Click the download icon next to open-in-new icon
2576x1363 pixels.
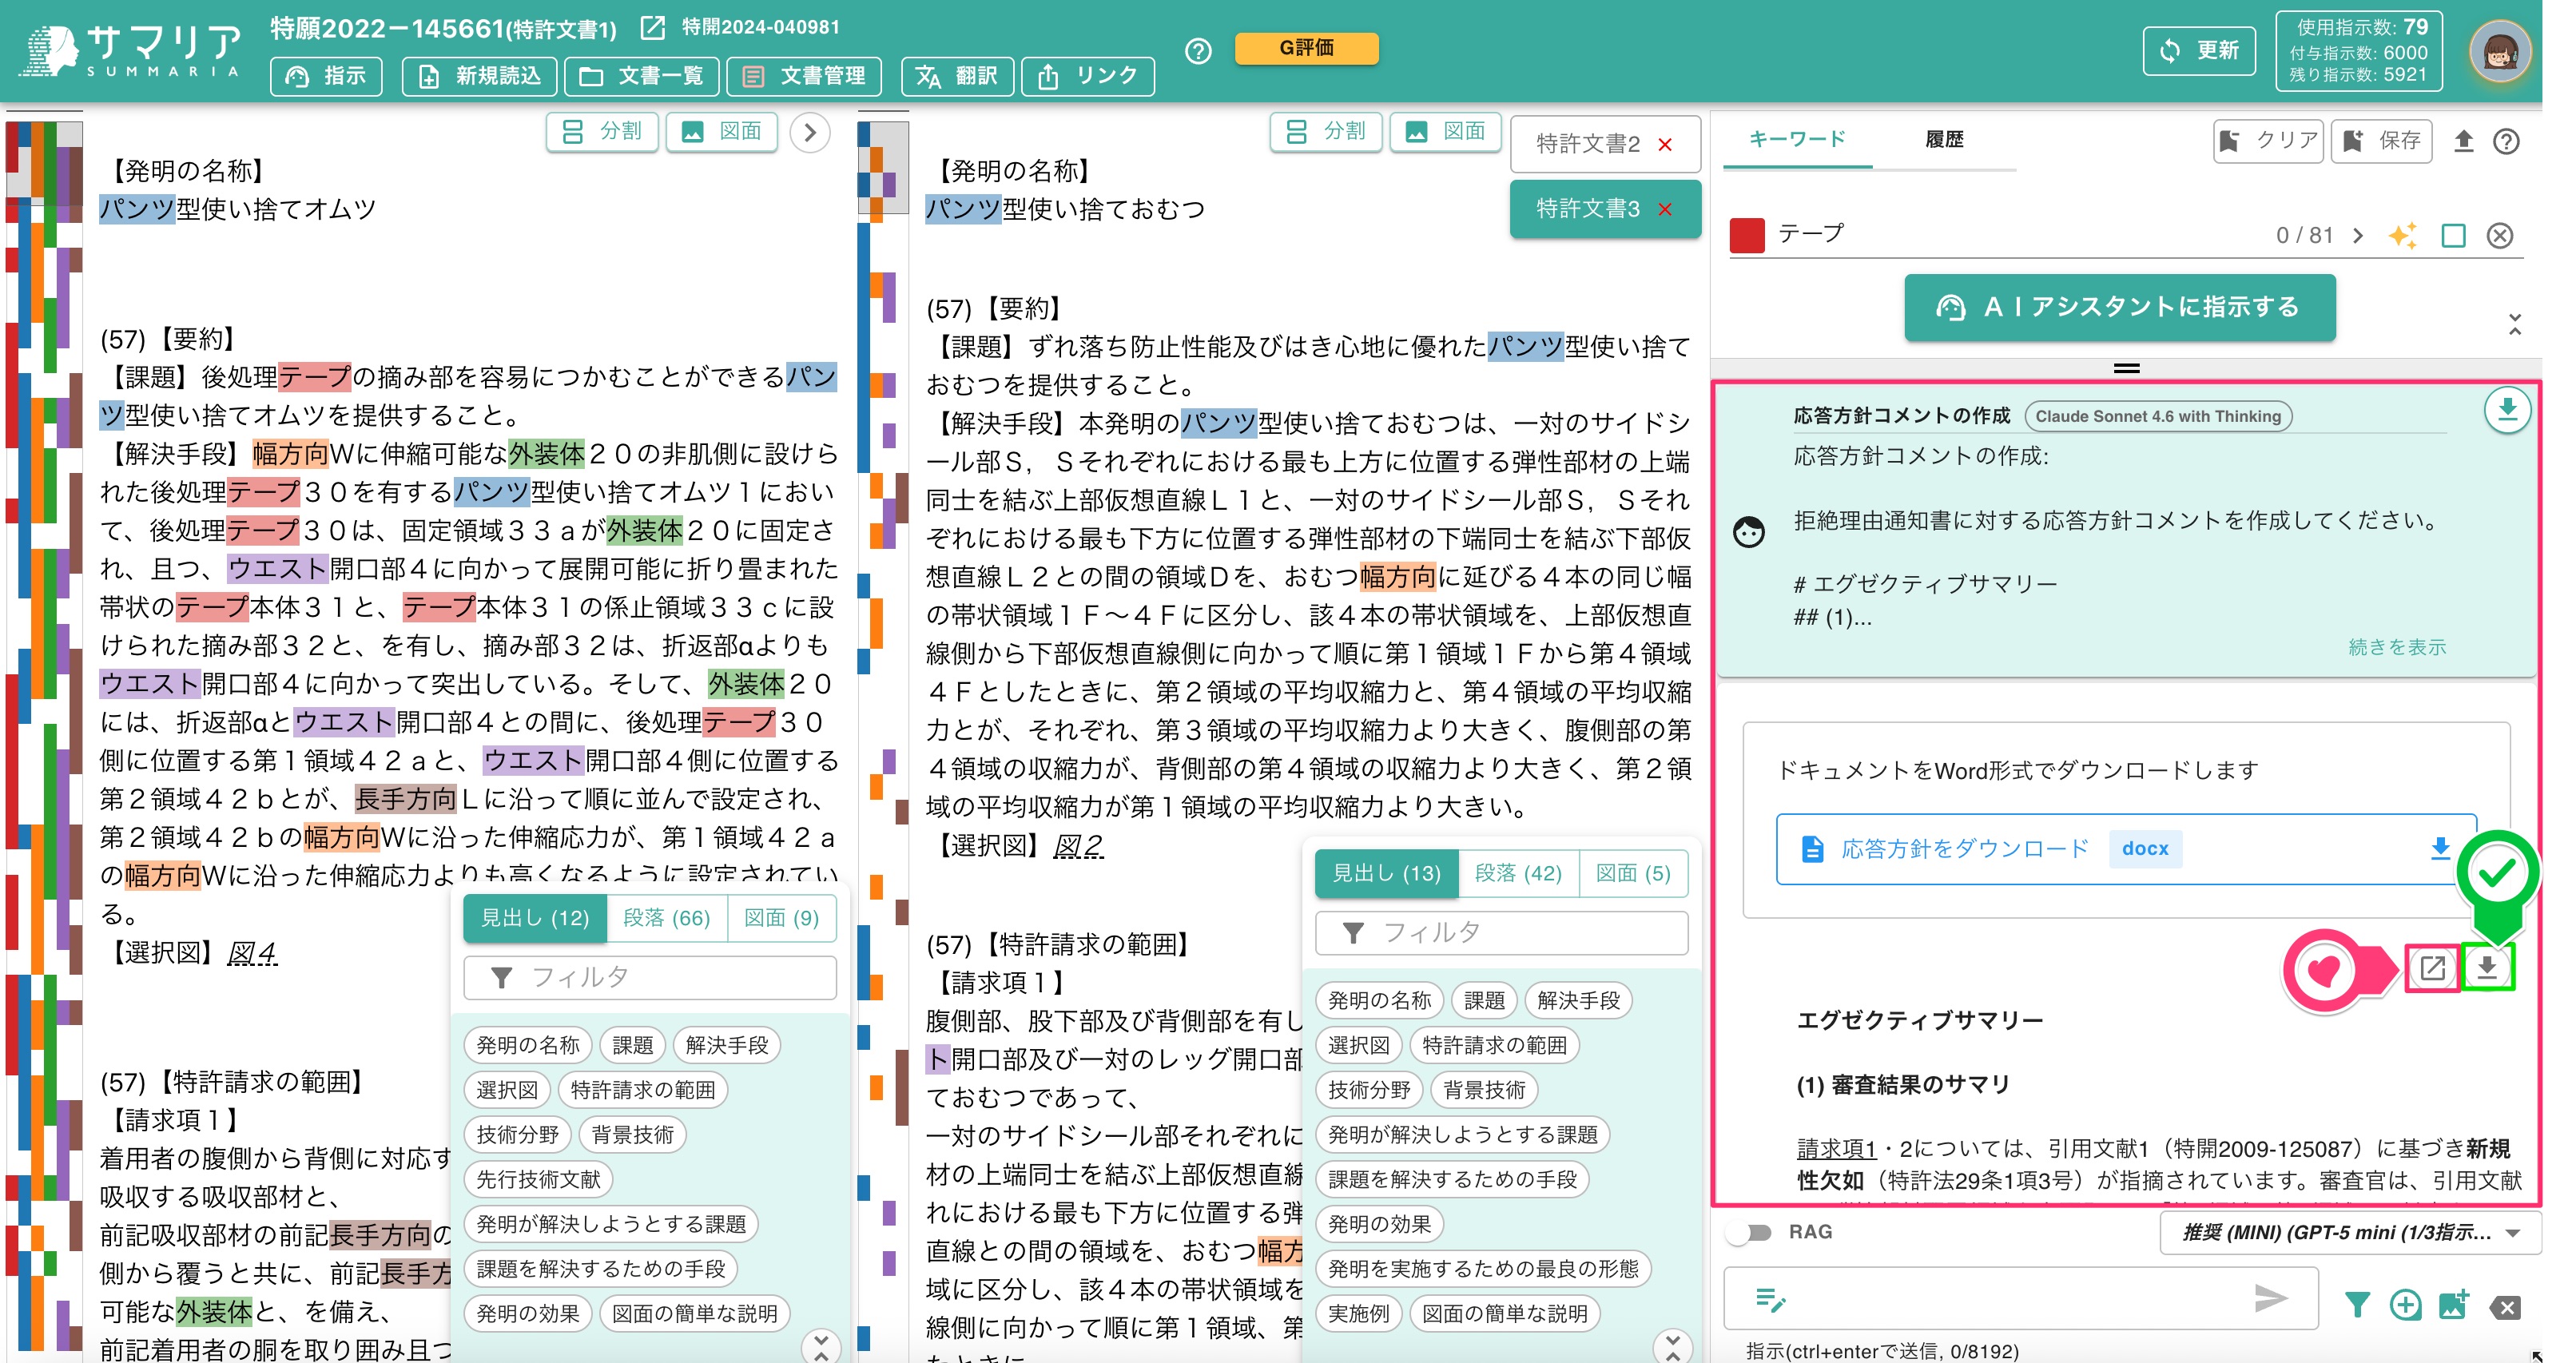pos(2486,967)
